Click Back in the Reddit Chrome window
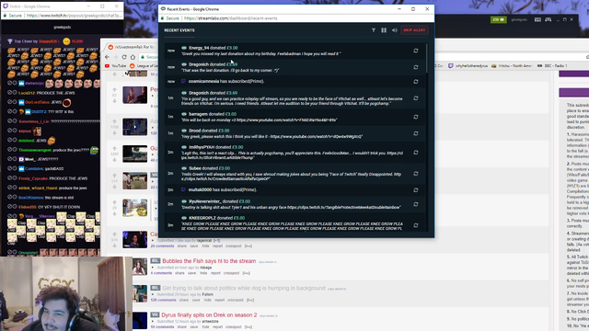This screenshot has height=331, width=589. (x=108, y=57)
